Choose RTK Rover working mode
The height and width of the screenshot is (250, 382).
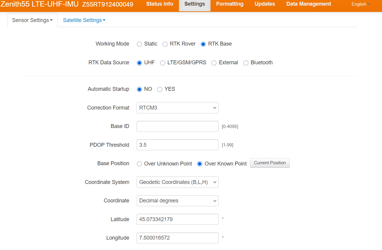tap(165, 44)
